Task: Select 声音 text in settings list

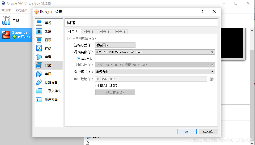Action: [48, 57]
